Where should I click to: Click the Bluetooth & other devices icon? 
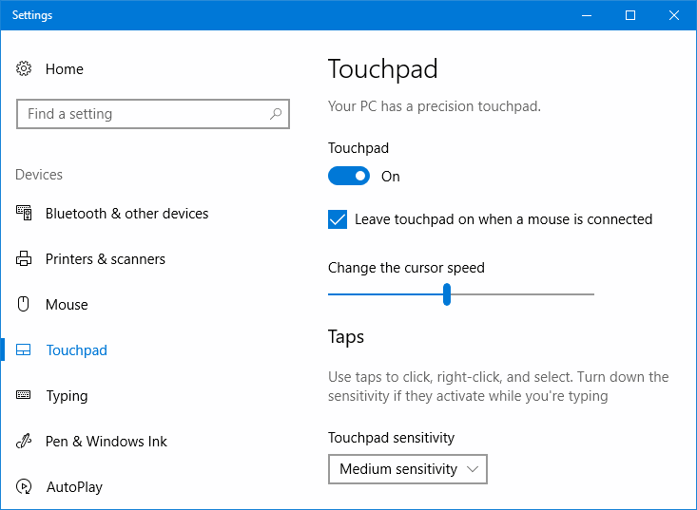tap(25, 214)
